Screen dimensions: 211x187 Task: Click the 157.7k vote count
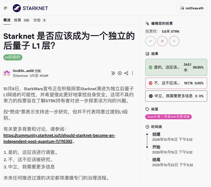pos(188,83)
